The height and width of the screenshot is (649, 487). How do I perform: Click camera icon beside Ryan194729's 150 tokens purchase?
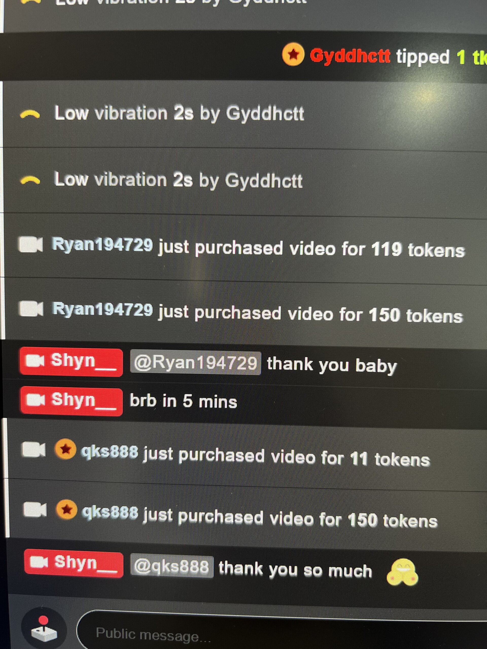[31, 309]
